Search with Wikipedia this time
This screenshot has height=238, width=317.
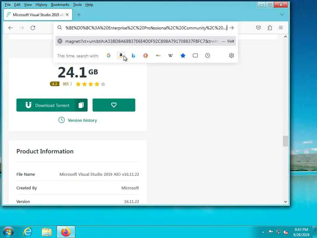(171, 55)
